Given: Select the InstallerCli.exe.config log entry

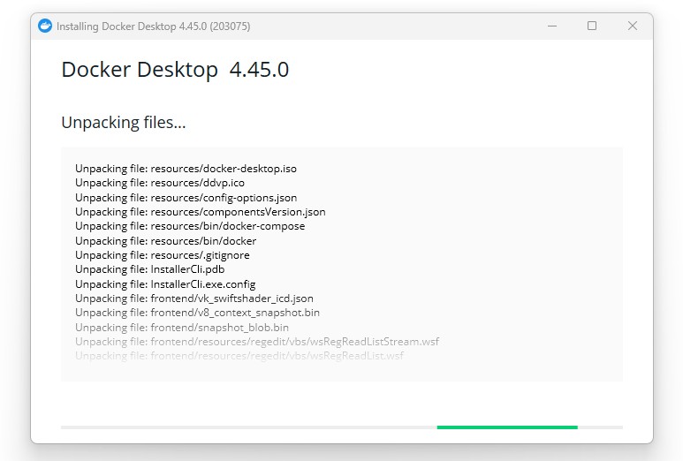Looking at the screenshot, I should [165, 284].
